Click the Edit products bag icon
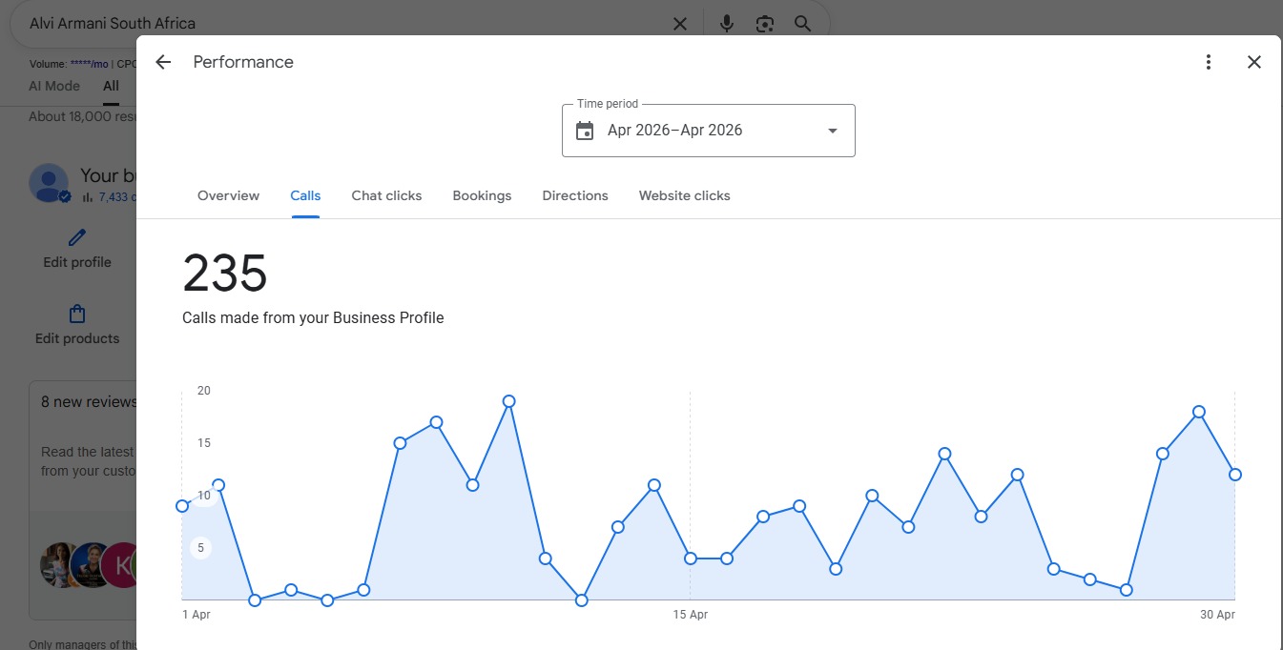Viewport: 1283px width, 650px height. tap(77, 314)
